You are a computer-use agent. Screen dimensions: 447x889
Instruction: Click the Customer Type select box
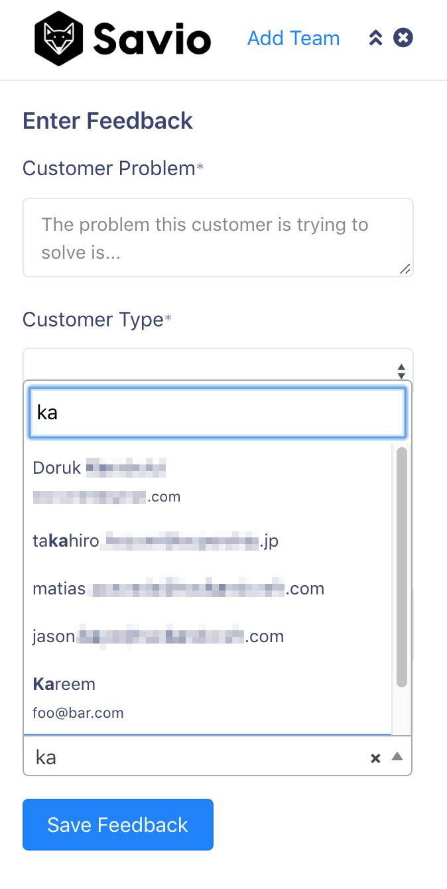point(218,364)
